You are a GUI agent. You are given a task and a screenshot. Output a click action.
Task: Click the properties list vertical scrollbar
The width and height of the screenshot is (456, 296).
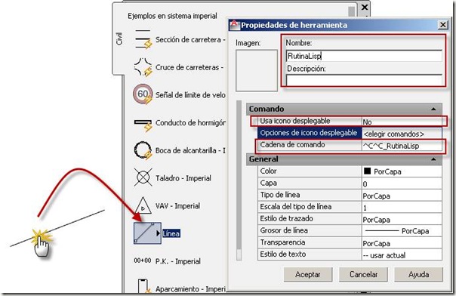239,180
